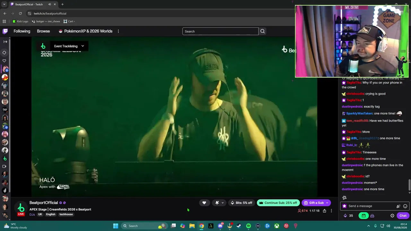Image resolution: width=411 pixels, height=231 pixels.
Task: Show hidden system tray icons
Action: tap(369, 226)
